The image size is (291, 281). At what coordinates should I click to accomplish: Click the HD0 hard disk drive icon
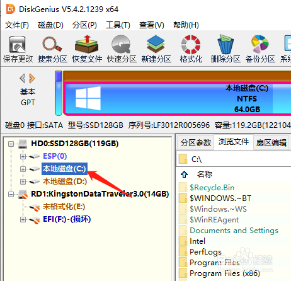pyautogui.click(x=23, y=144)
